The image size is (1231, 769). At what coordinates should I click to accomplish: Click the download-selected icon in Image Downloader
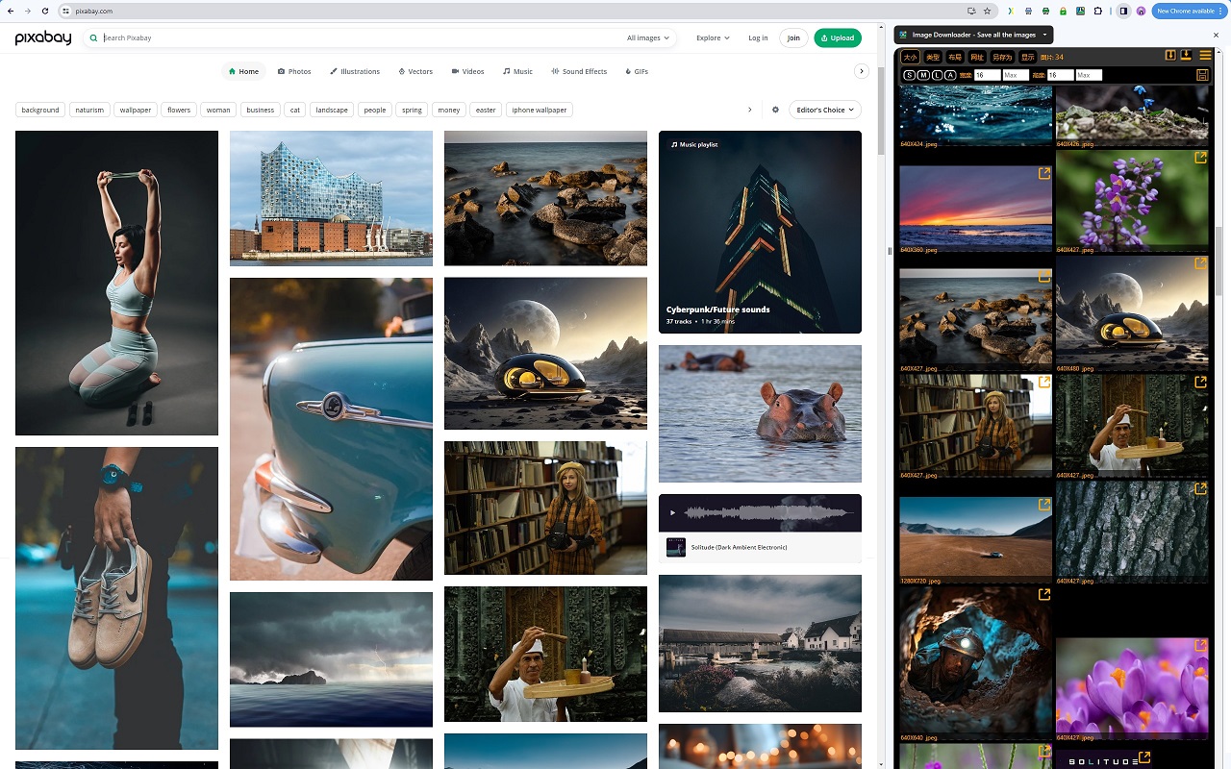pos(1170,56)
